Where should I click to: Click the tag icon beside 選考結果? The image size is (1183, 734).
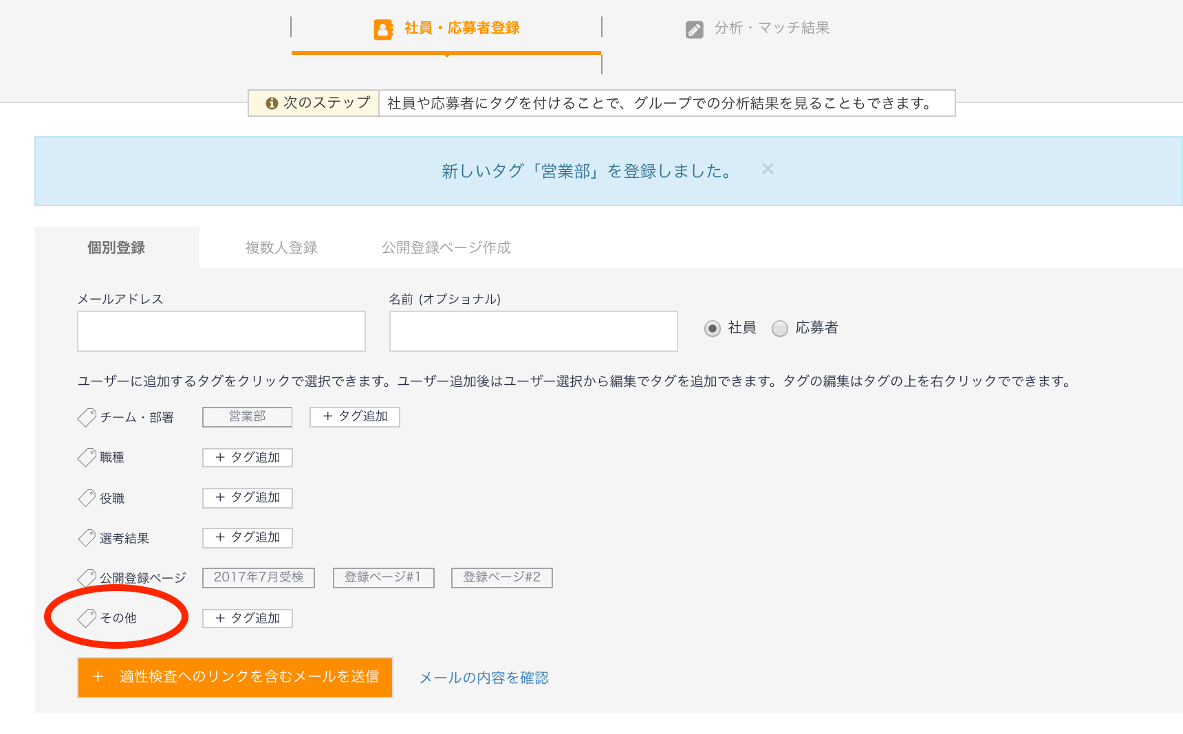point(87,537)
